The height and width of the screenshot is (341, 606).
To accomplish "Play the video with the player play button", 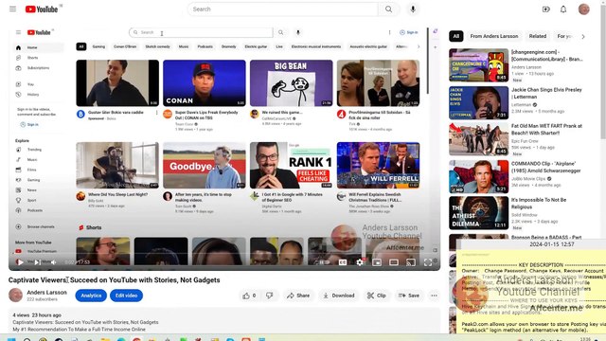I will point(20,262).
